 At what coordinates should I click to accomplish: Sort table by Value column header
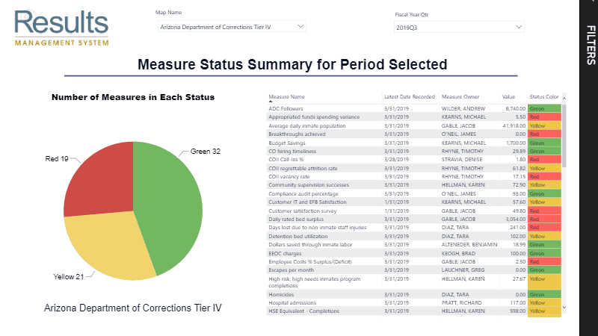tap(508, 97)
